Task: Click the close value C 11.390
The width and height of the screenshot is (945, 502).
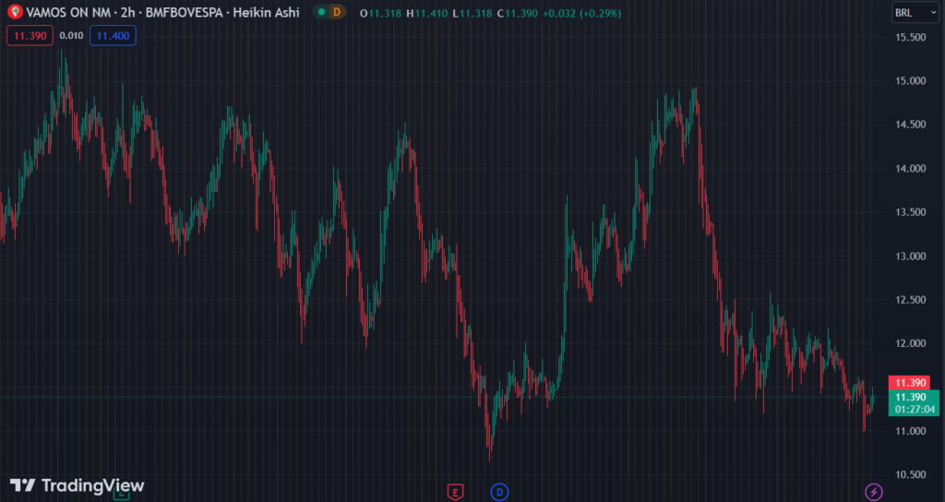Action: tap(518, 13)
